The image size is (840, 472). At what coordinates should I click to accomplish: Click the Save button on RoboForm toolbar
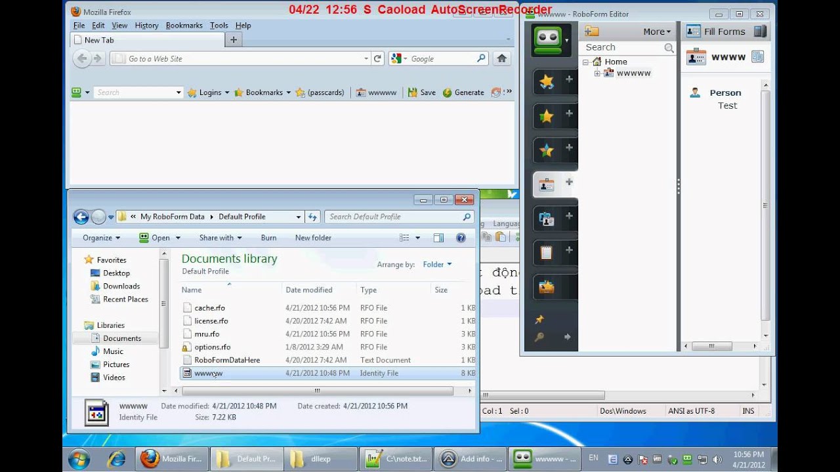click(421, 92)
